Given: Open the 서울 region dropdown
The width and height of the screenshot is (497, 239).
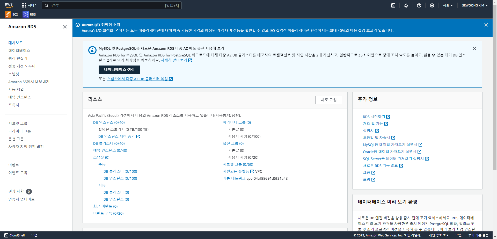Looking at the screenshot, I should tap(448, 5).
